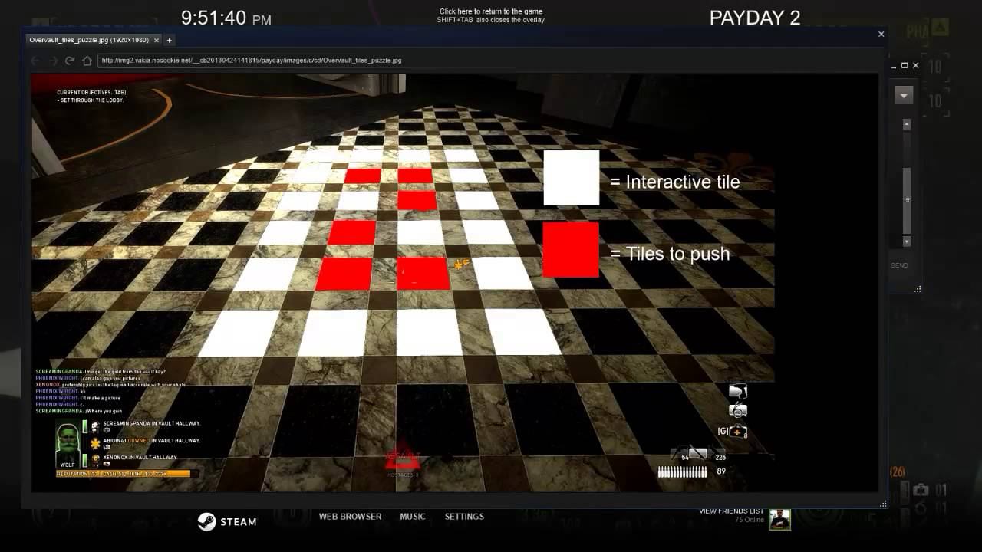Viewport: 982px width, 552px height.
Task: Click the Current Objectives text
Action: tap(91, 97)
